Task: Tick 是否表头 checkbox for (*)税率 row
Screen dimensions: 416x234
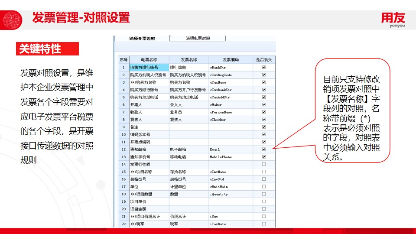Action: [x=264, y=224]
